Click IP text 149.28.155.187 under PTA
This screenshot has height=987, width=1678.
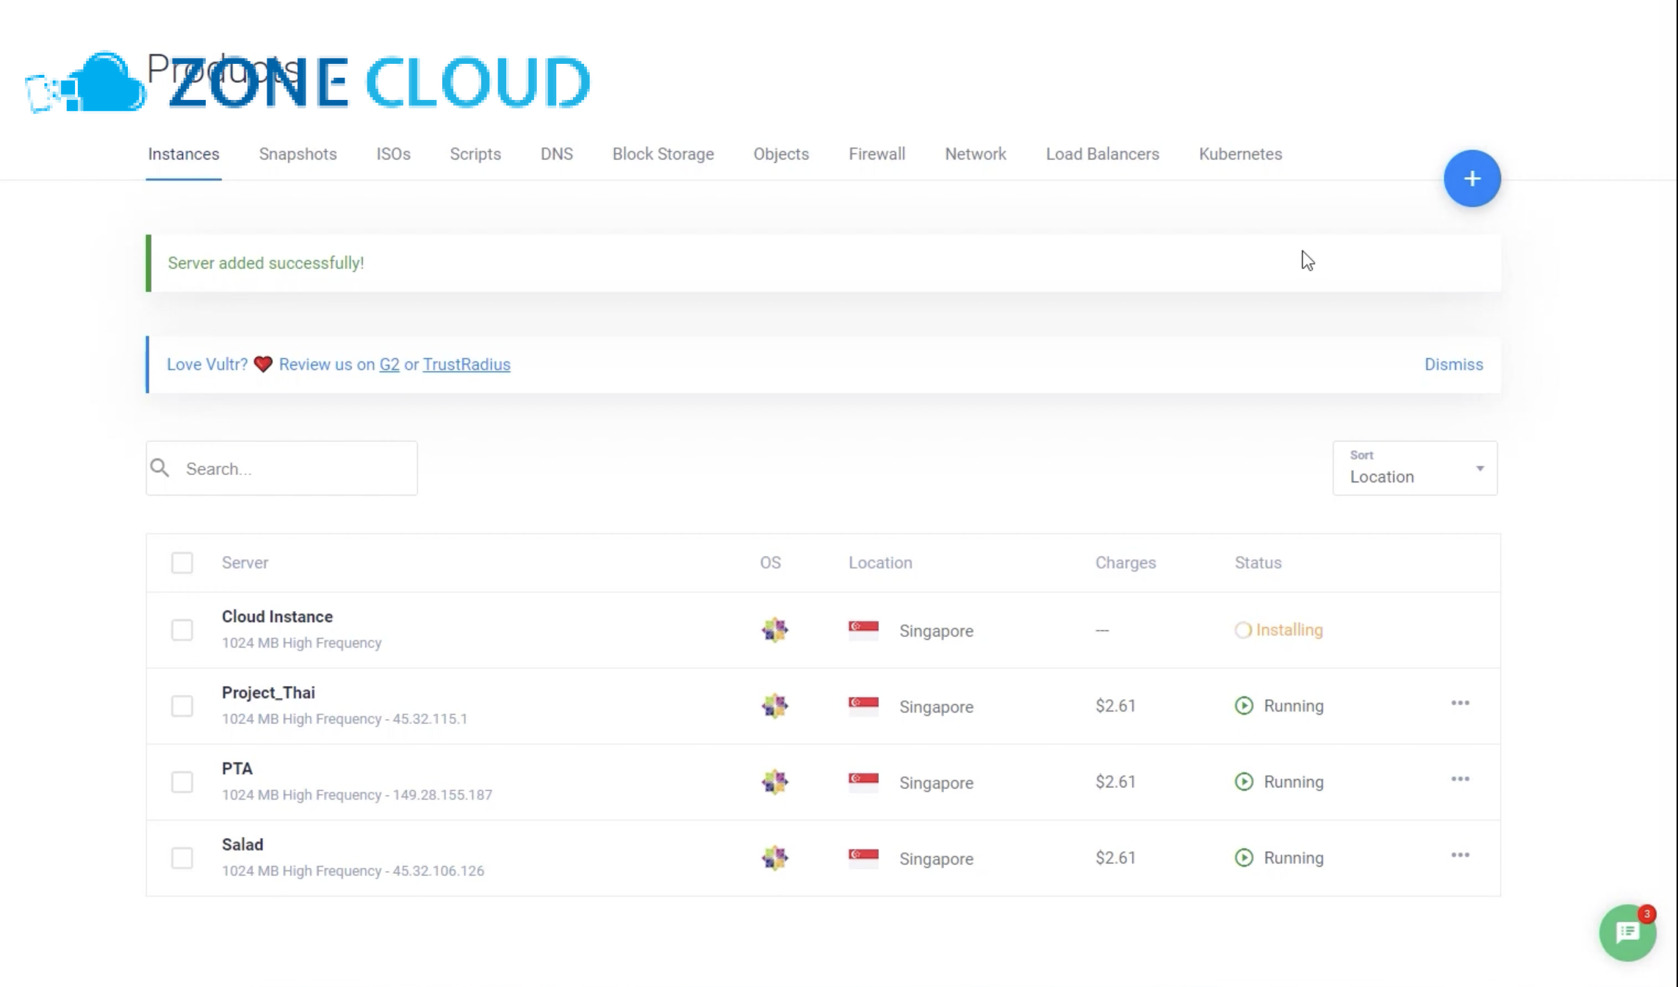[442, 795]
